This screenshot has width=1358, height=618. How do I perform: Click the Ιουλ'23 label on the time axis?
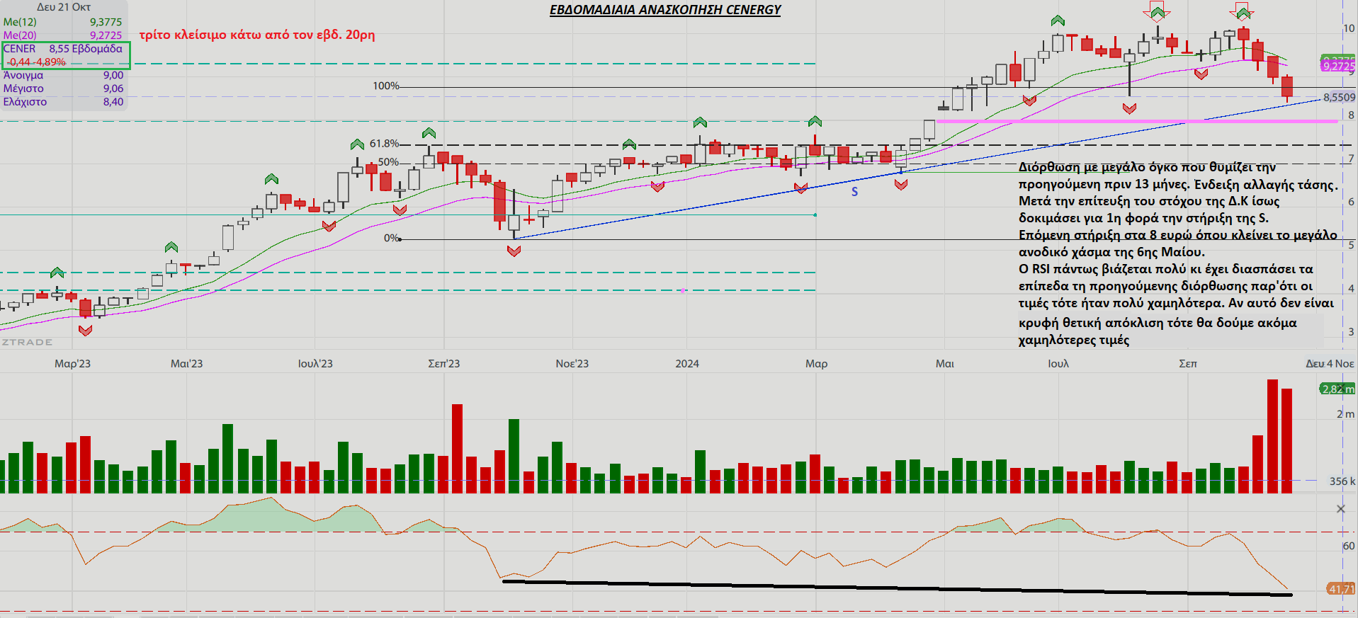315,364
